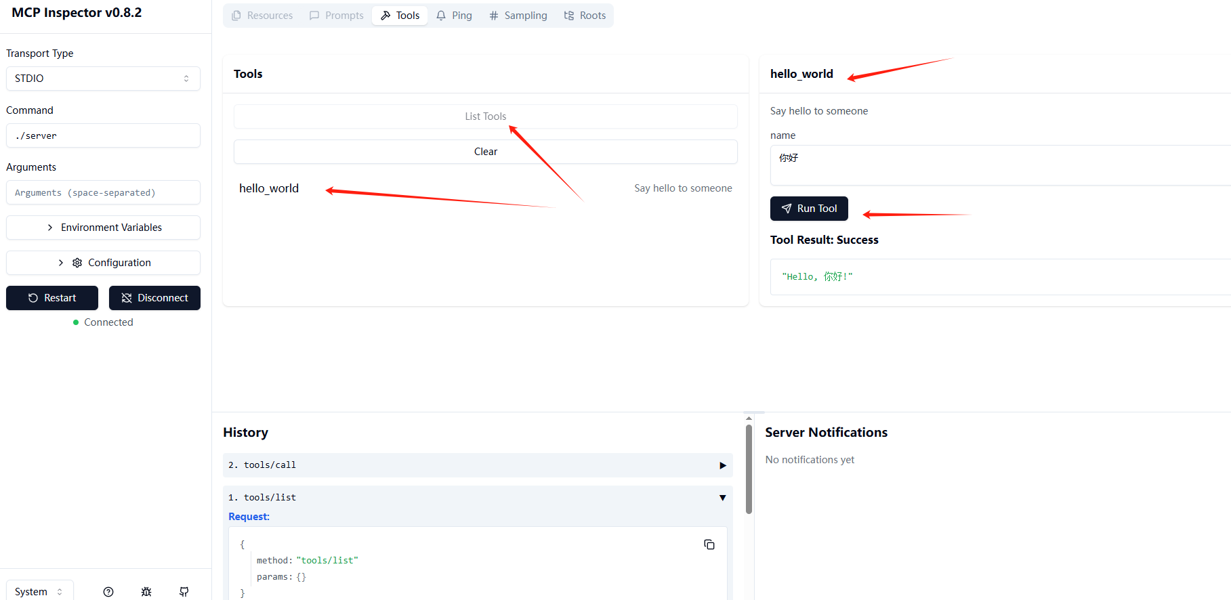Select hello_world tool in the list
The width and height of the screenshot is (1231, 600).
pos(486,188)
